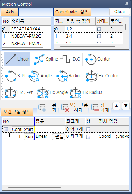132x194 pixels.
Task: Toggle relative checkbox for coordinate 1
Action: (x=99, y=36)
